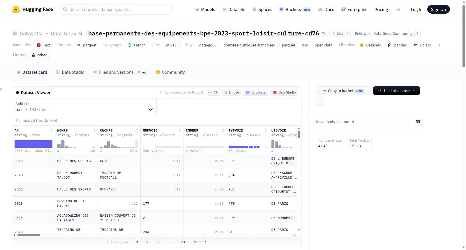
Task: Go to Datasets in top navigation
Action: tap(234, 9)
